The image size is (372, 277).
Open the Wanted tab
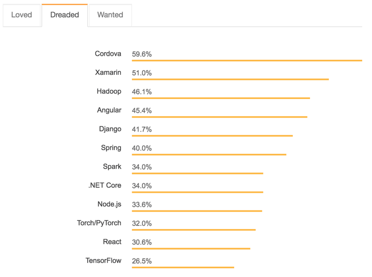(x=110, y=15)
